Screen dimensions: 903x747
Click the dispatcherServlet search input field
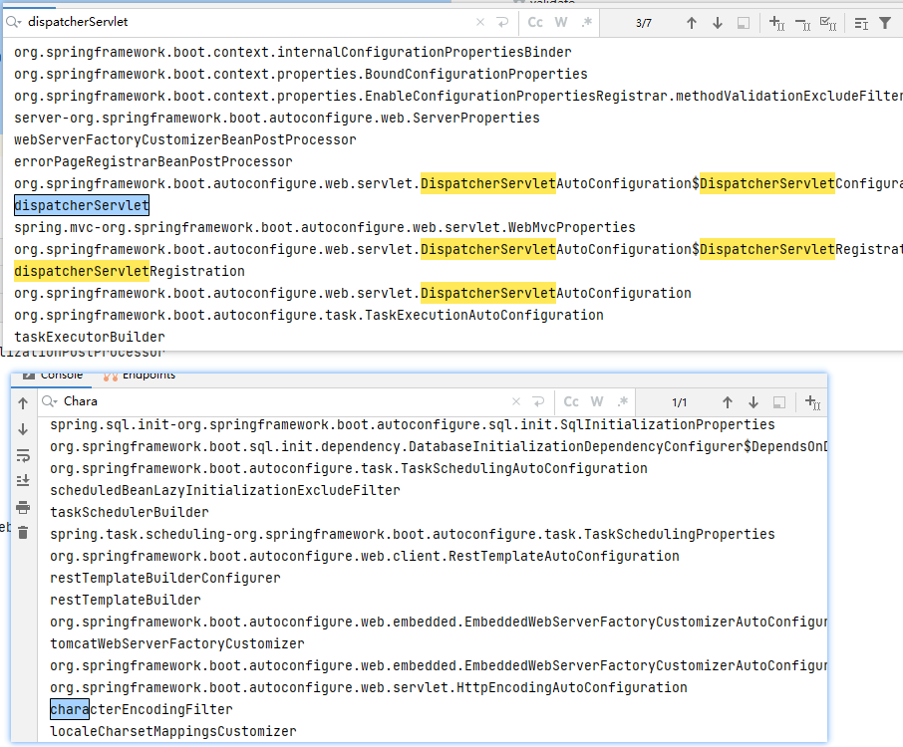tap(247, 23)
